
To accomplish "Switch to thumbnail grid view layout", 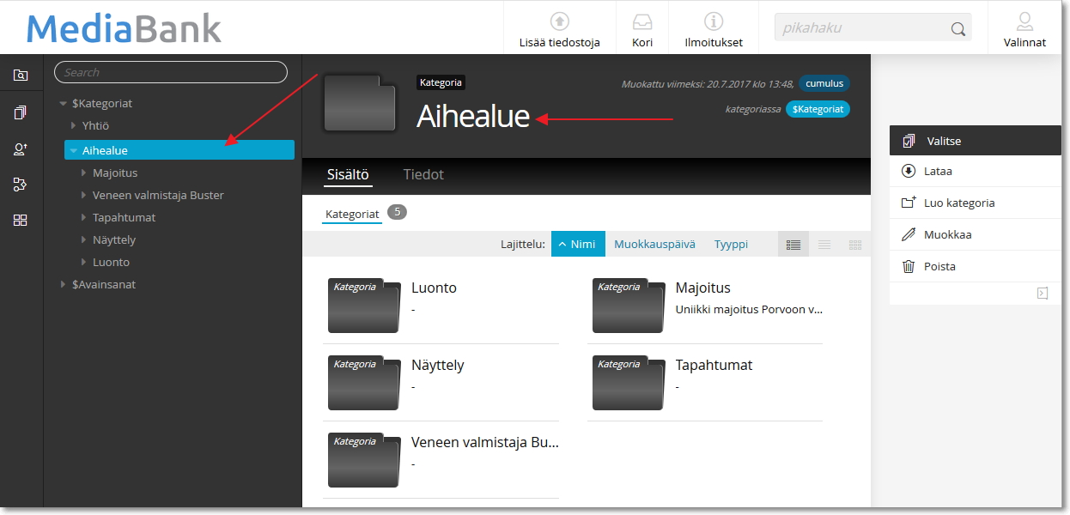I will pos(854,245).
